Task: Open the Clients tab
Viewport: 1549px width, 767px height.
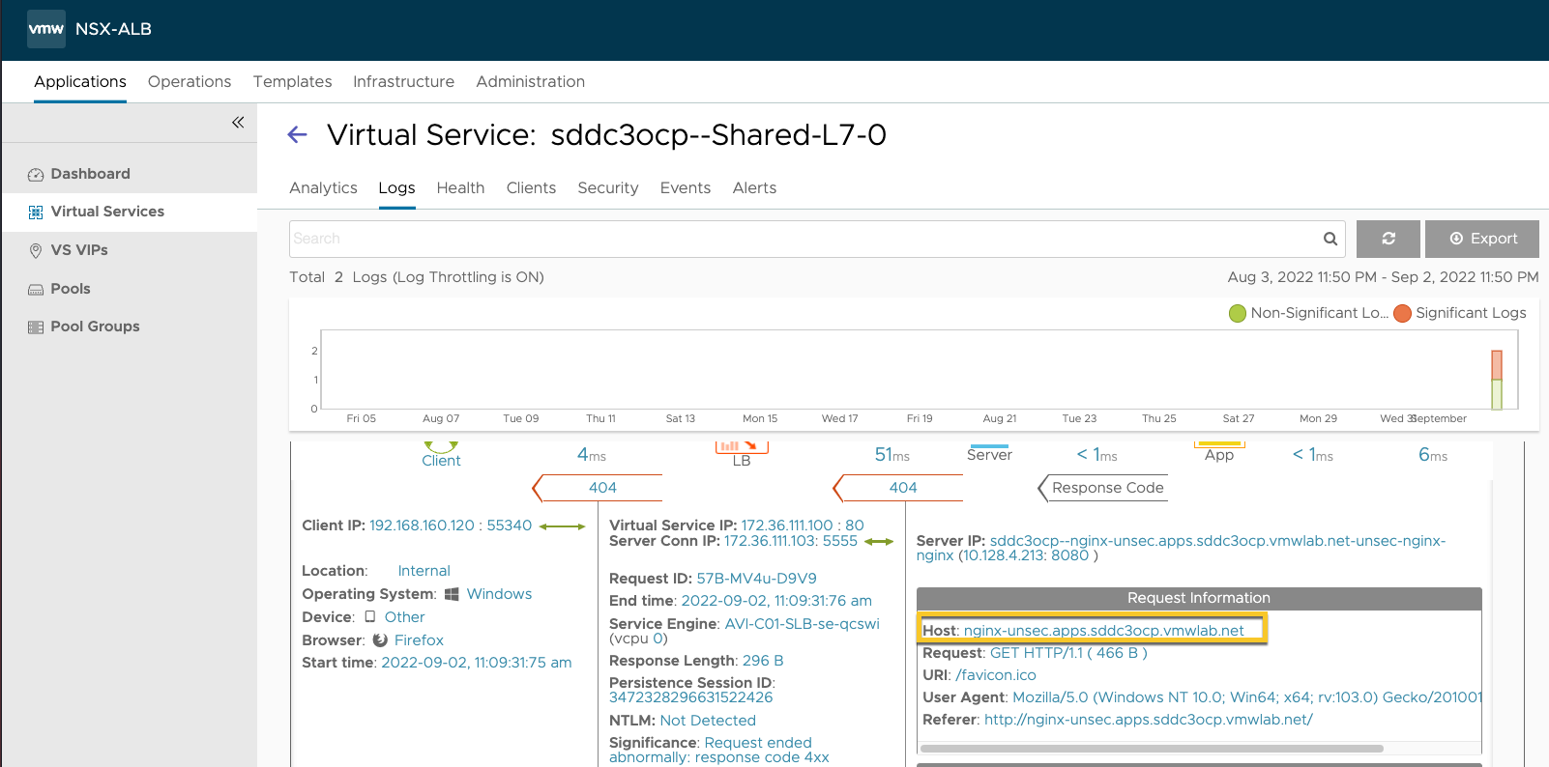Action: pyautogui.click(x=531, y=187)
